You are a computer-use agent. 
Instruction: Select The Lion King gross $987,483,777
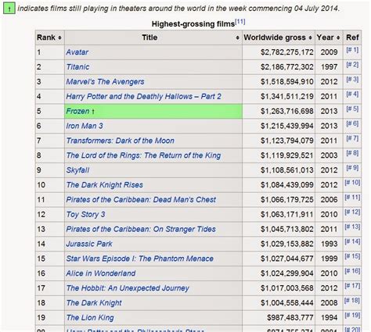pyautogui.click(x=290, y=318)
